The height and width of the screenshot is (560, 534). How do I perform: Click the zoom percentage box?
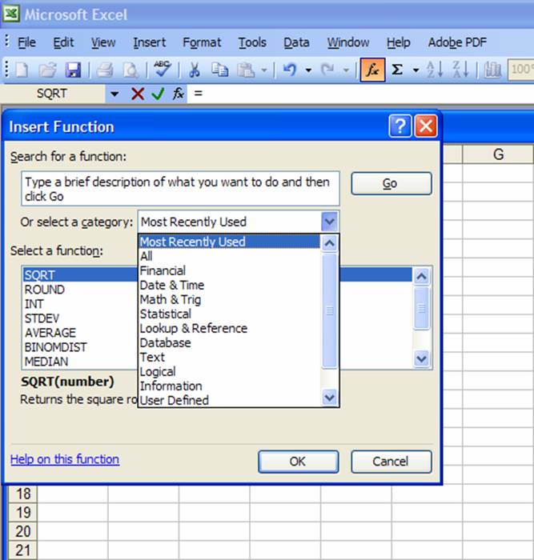tap(521, 69)
